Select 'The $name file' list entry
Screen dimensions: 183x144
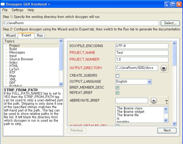[x=128, y=115]
